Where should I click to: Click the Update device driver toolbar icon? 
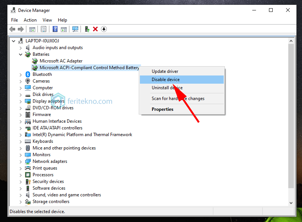[87, 29]
